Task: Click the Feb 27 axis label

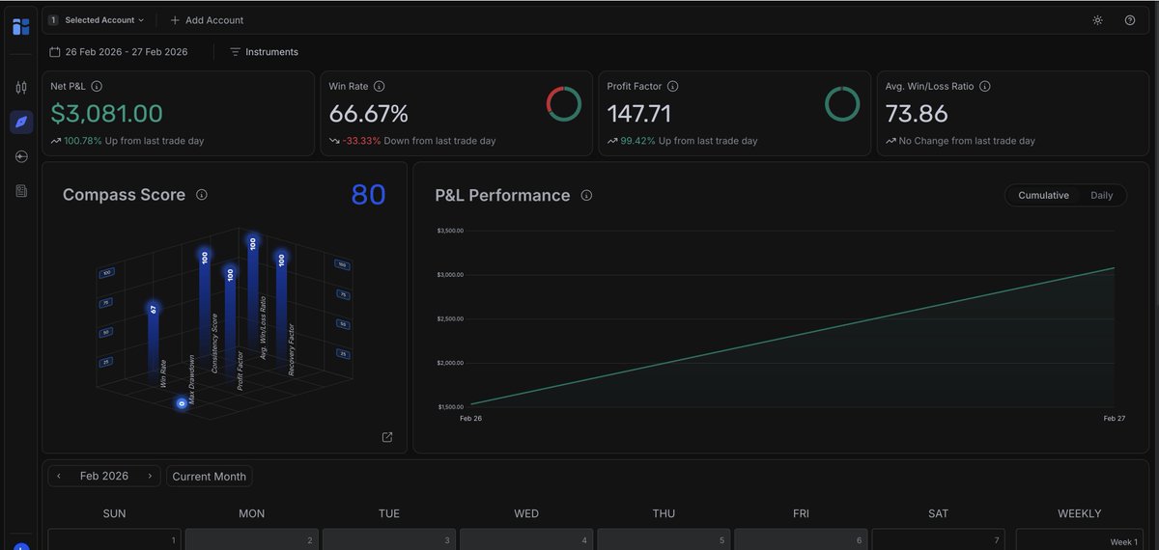Action: click(1115, 419)
